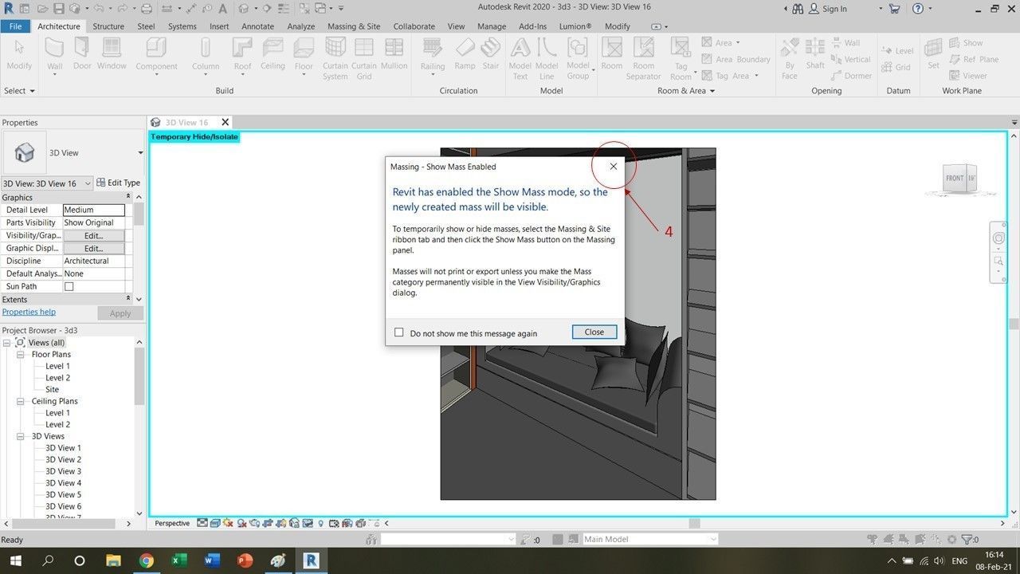Switch to the Massing & Site tab
Screen dimensions: 1020x574
(354, 26)
